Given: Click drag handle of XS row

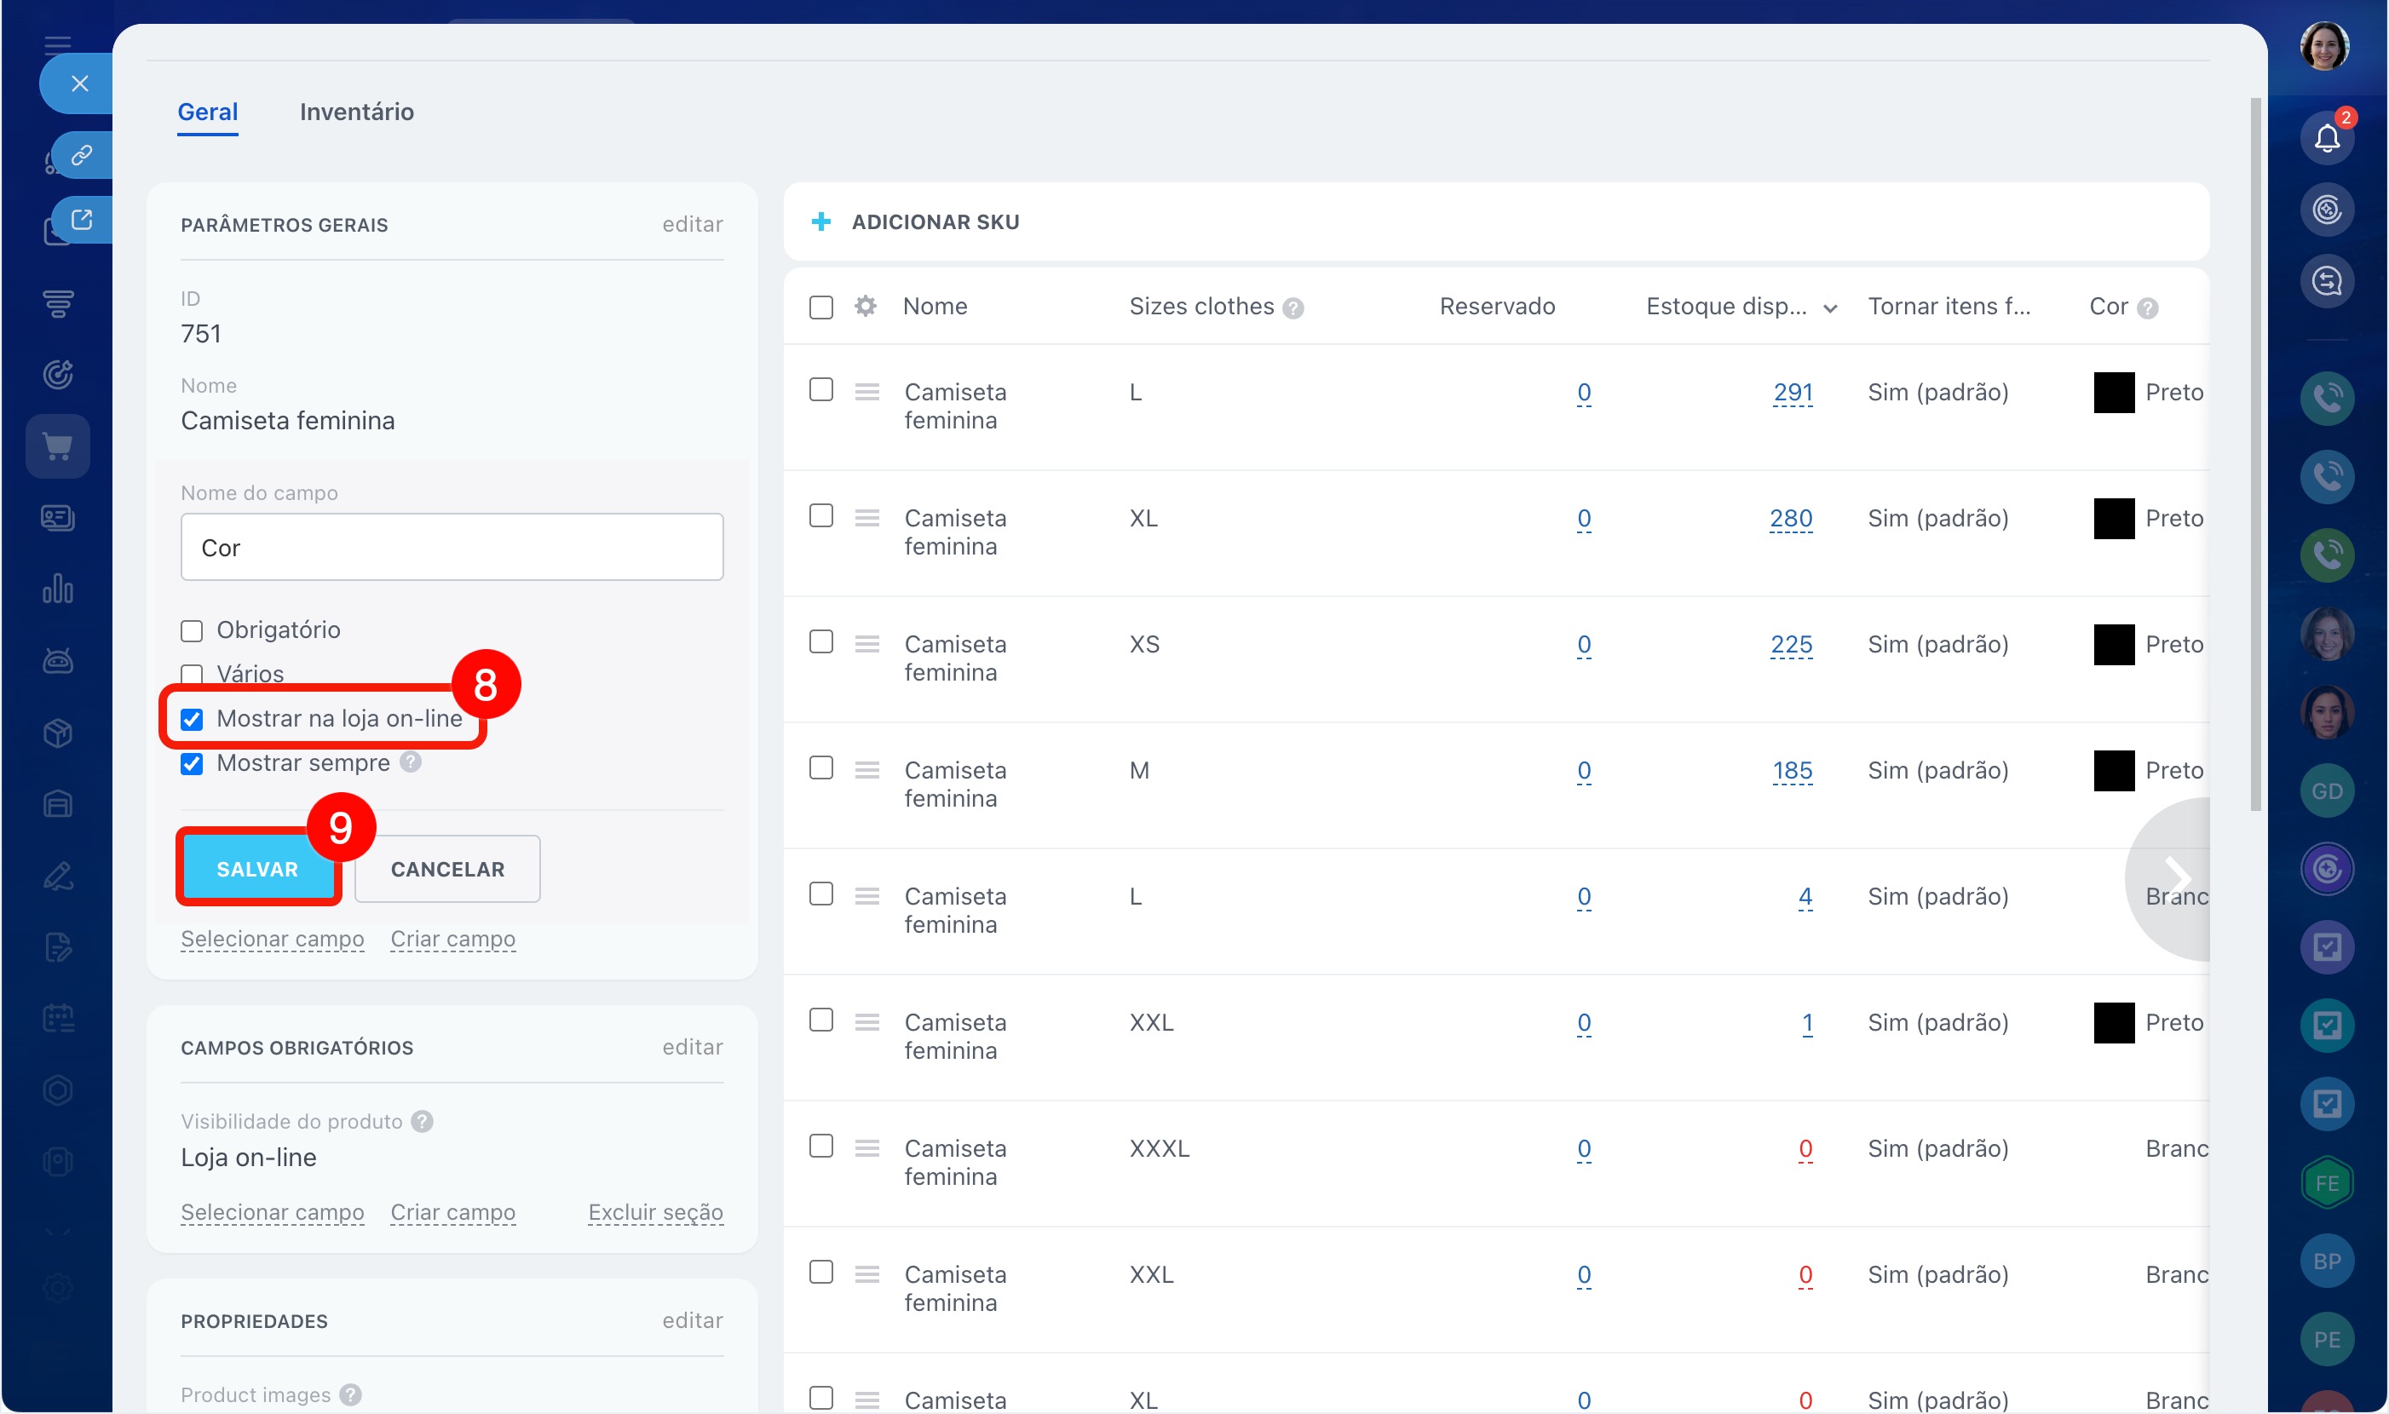Looking at the screenshot, I should [866, 644].
